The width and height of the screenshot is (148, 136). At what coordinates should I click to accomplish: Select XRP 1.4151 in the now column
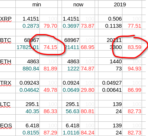pos(71,19)
